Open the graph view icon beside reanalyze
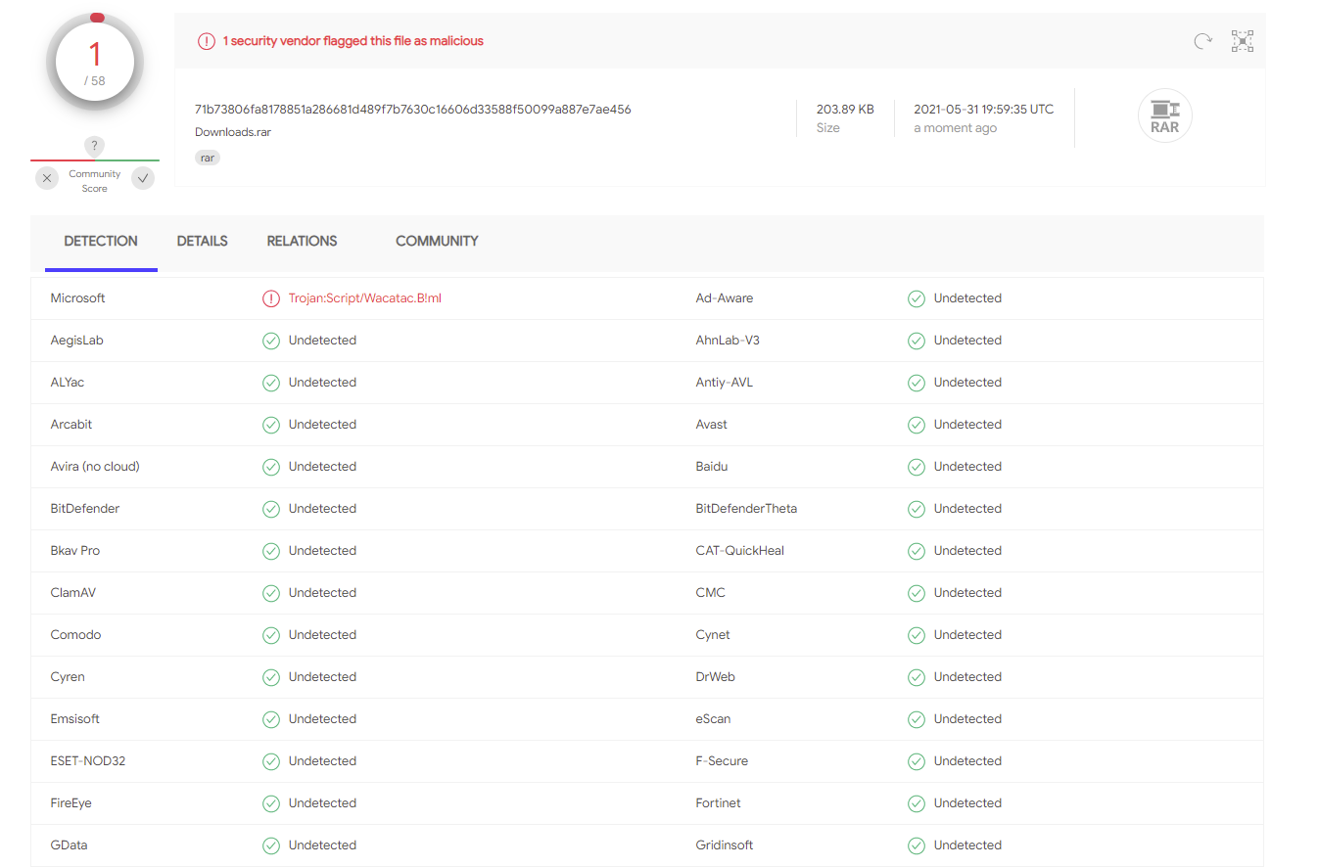Image resolution: width=1318 pixels, height=867 pixels. (1243, 41)
